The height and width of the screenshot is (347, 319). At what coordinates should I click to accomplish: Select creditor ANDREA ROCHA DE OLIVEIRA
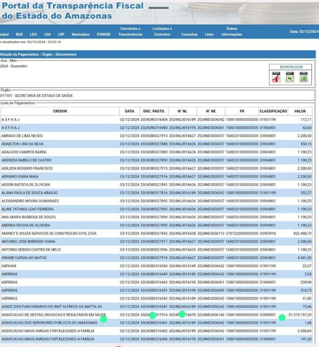pos(26,225)
